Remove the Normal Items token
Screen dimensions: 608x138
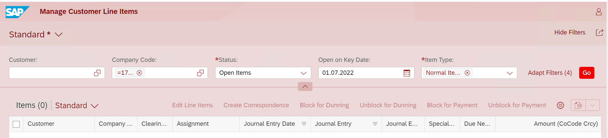click(x=467, y=73)
